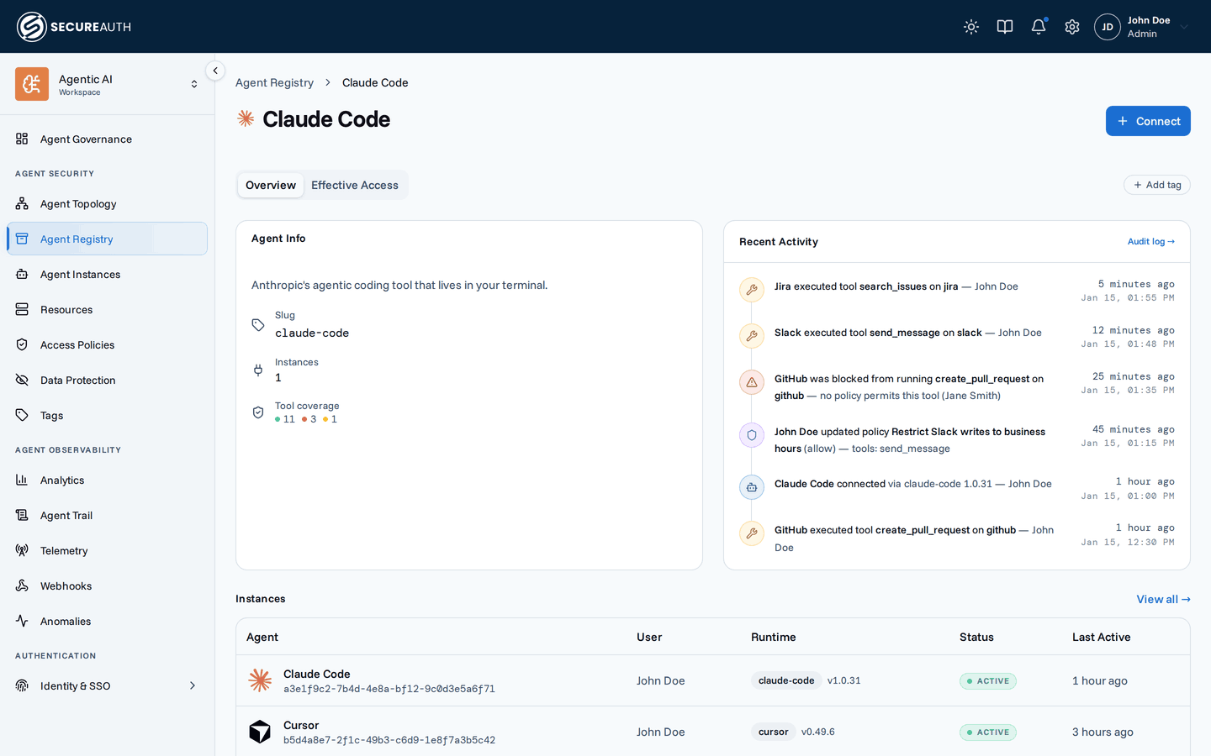Viewport: 1211px width, 756px height.
Task: Click the orange Agentic AI workspace icon
Action: (x=32, y=84)
